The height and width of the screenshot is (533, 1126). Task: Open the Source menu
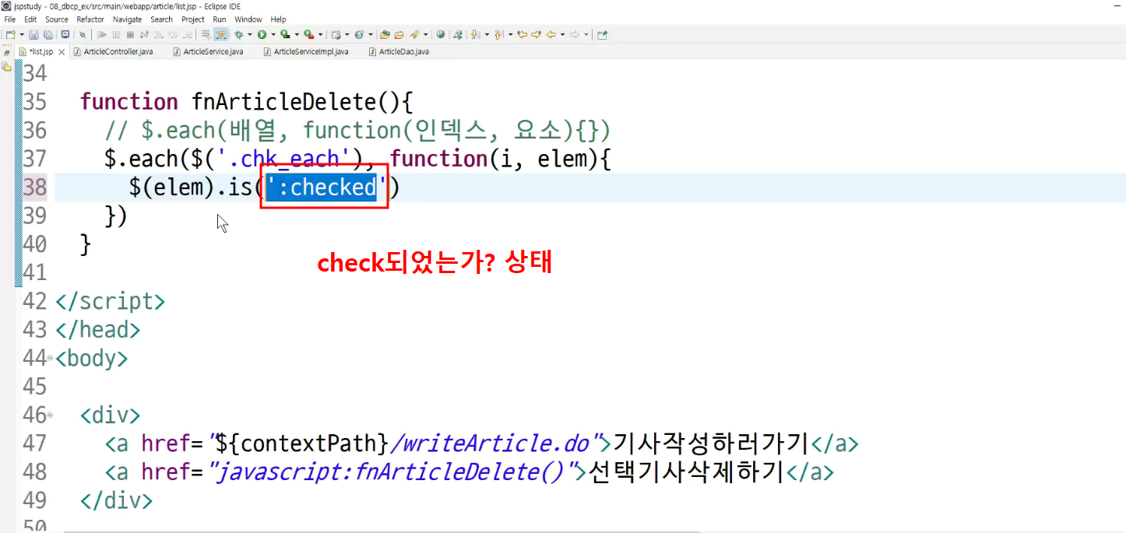[57, 19]
